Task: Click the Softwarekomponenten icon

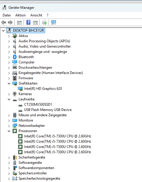Action: click(15, 168)
